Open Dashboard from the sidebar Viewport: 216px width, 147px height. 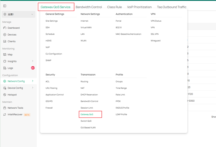tap(14, 28)
